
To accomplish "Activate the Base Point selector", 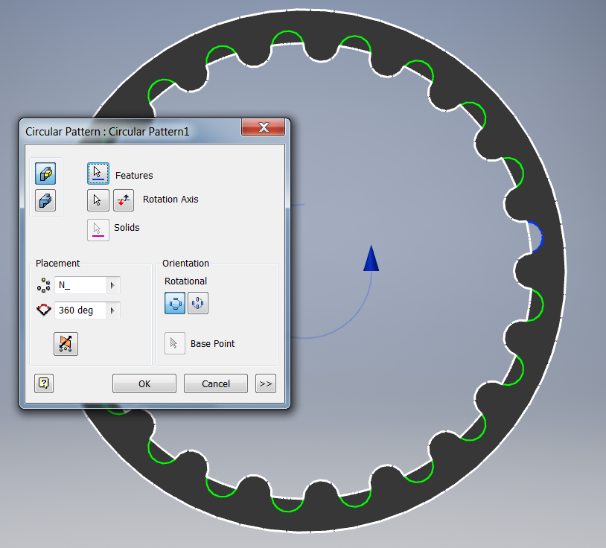I will coord(175,343).
